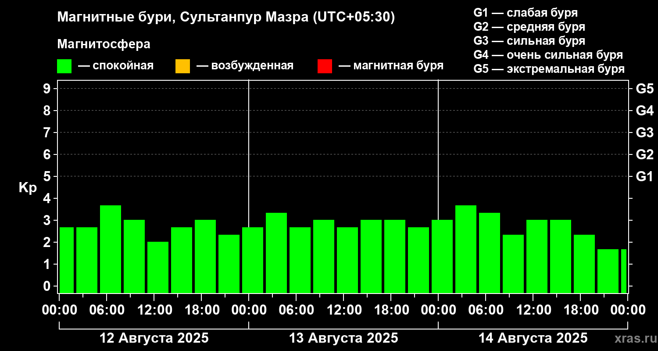This screenshot has width=658, height=351.
Task: Click the 'G4 — очень сильная буря' legend line
Action: click(548, 55)
